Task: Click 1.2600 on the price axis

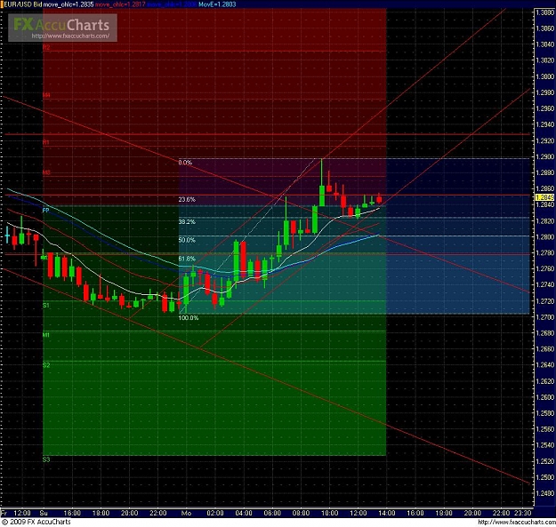Action: 544,397
